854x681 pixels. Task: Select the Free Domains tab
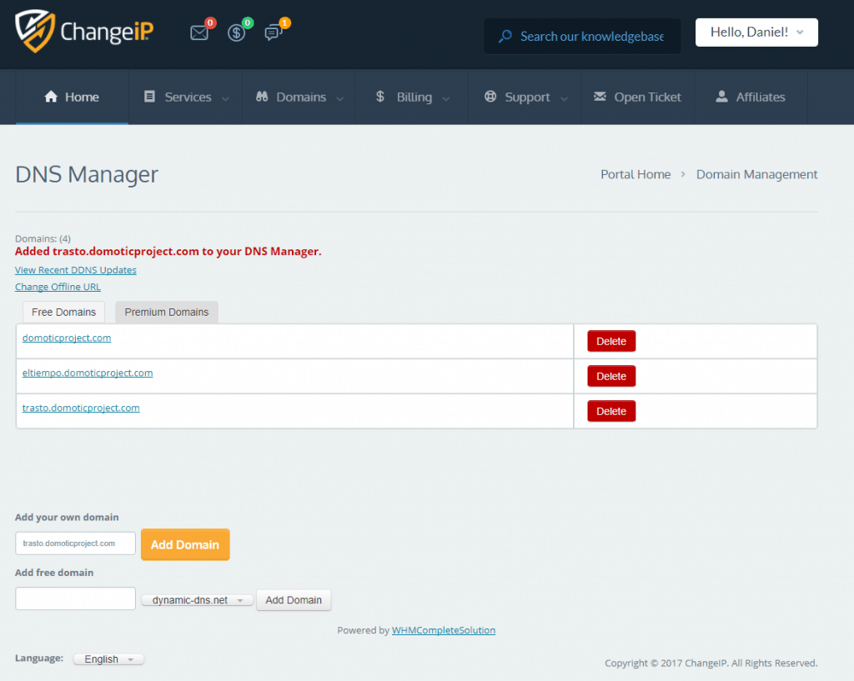[63, 312]
